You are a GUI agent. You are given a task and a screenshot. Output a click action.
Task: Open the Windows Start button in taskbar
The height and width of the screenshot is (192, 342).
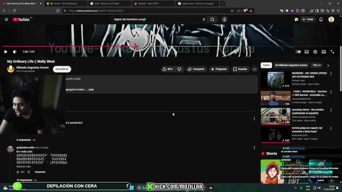pos(131,188)
